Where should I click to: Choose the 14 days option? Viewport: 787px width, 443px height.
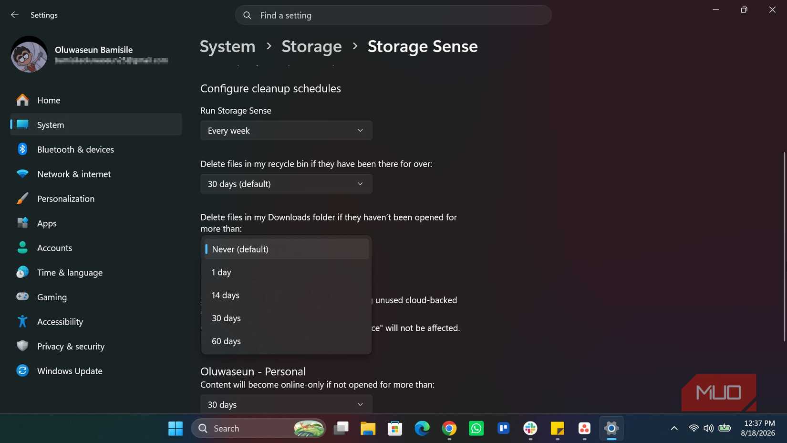(x=286, y=295)
